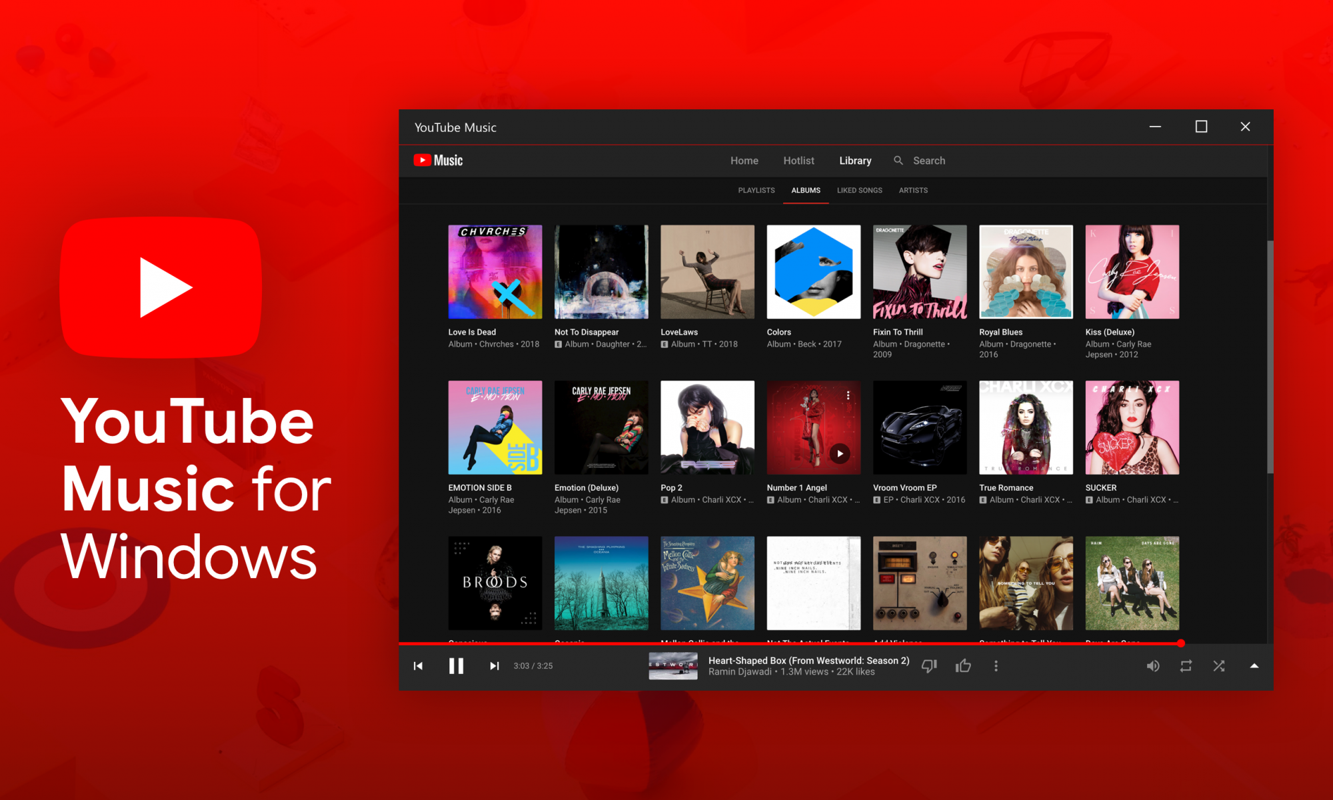Click the search magnifier icon
The image size is (1333, 800).
(898, 161)
